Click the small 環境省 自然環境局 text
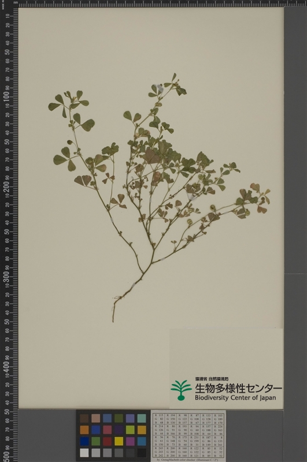307x462 pixels. tap(212, 379)
